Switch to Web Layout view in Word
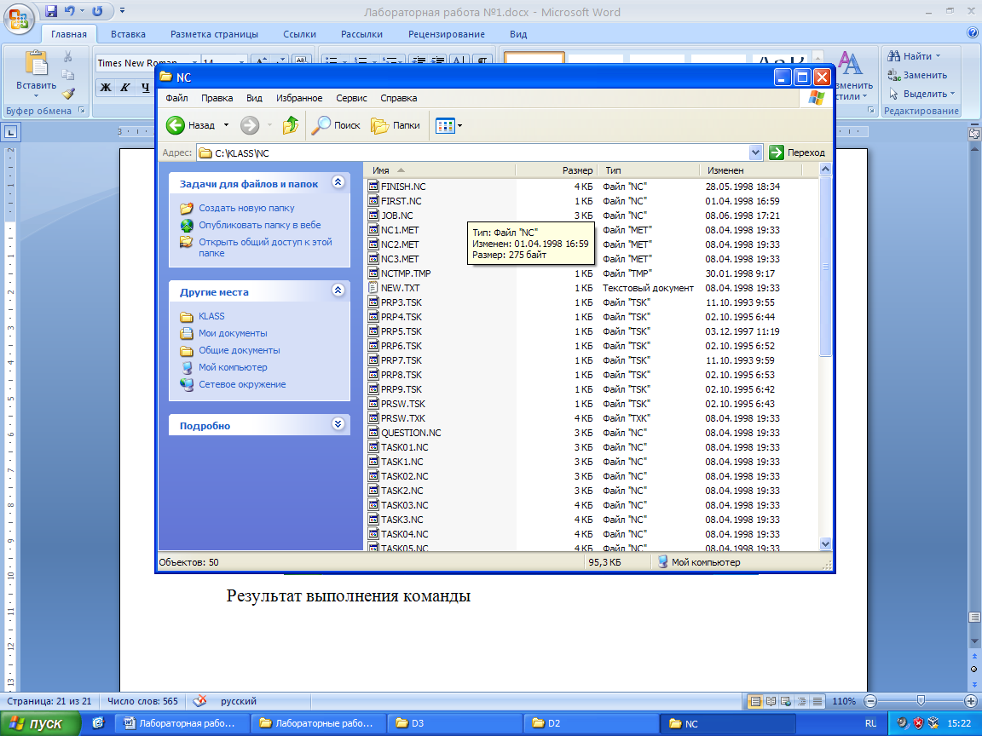 (786, 702)
